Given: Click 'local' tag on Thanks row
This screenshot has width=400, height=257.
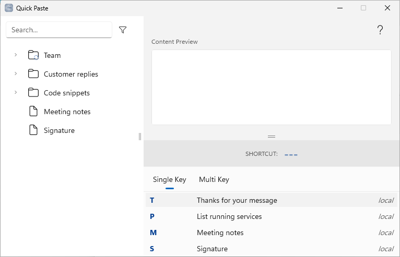Looking at the screenshot, I should tap(386, 201).
